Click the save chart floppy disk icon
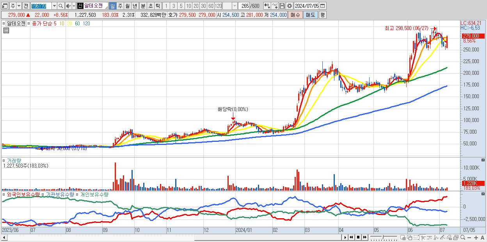Screen dimensions: 487x242 pyautogui.click(x=282, y=6)
